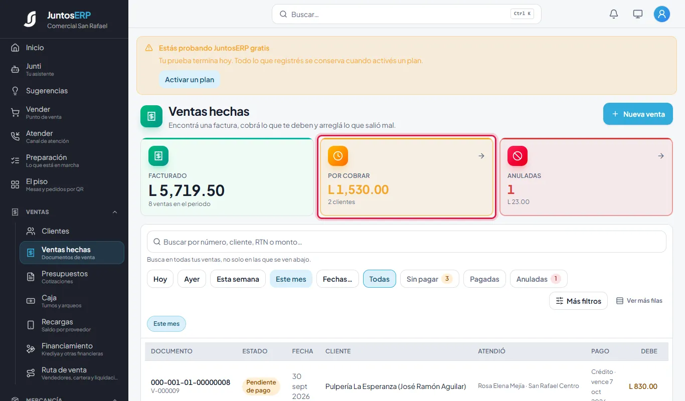Remove the active Este mes chip
The image size is (685, 401).
tap(166, 324)
